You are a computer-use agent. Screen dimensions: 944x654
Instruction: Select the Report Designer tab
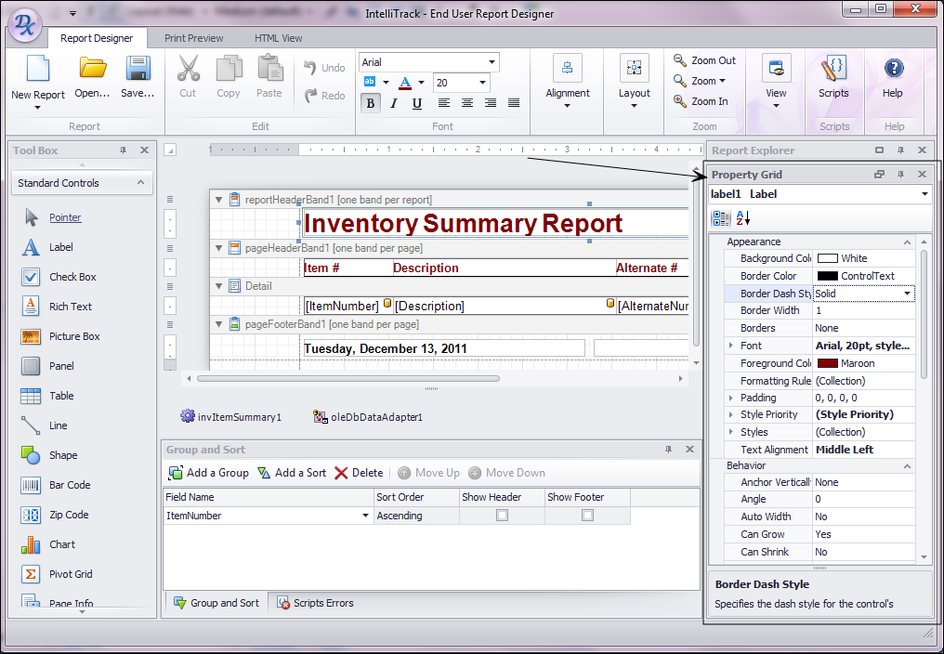[97, 38]
